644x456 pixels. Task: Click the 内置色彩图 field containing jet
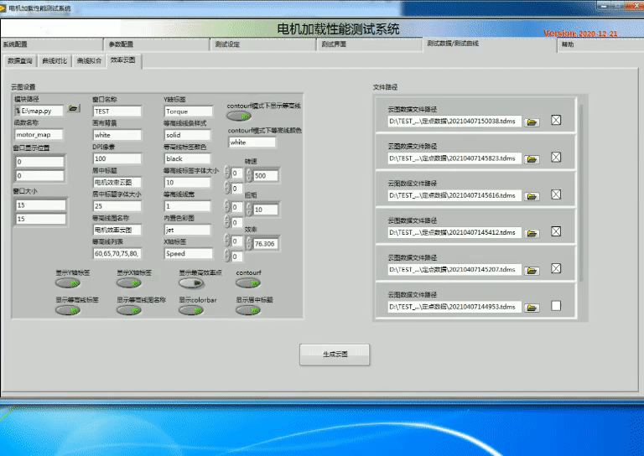pyautogui.click(x=187, y=230)
